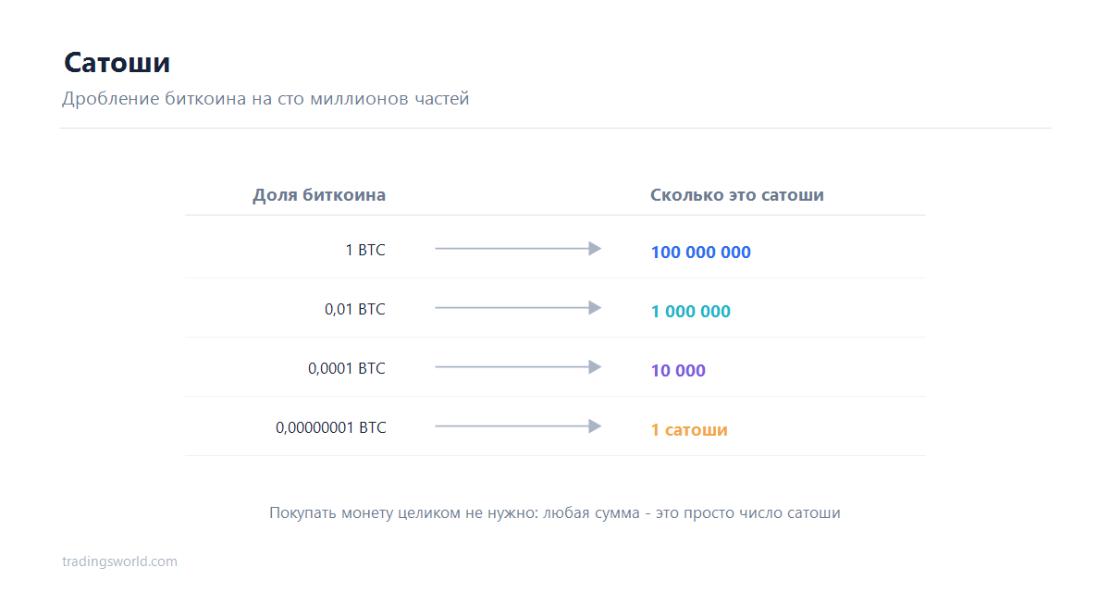Viewport: 1110px width, 592px height.
Task: Click the Сатоши heading
Action: pyautogui.click(x=117, y=63)
